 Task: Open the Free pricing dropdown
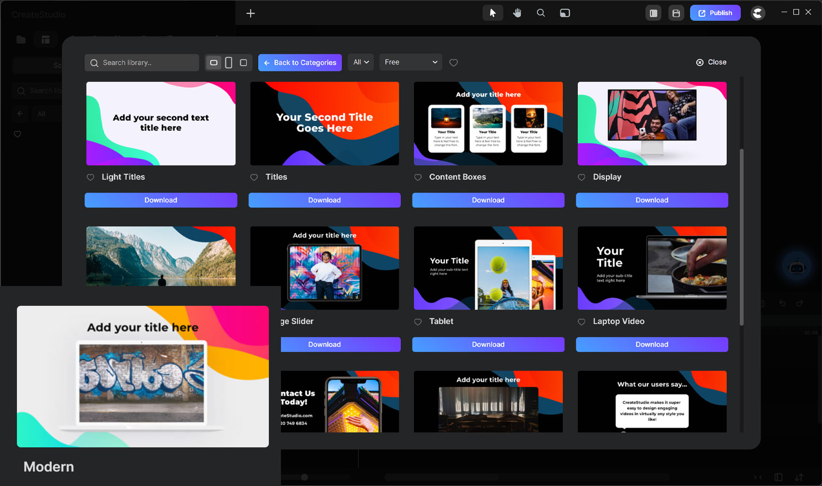(411, 62)
